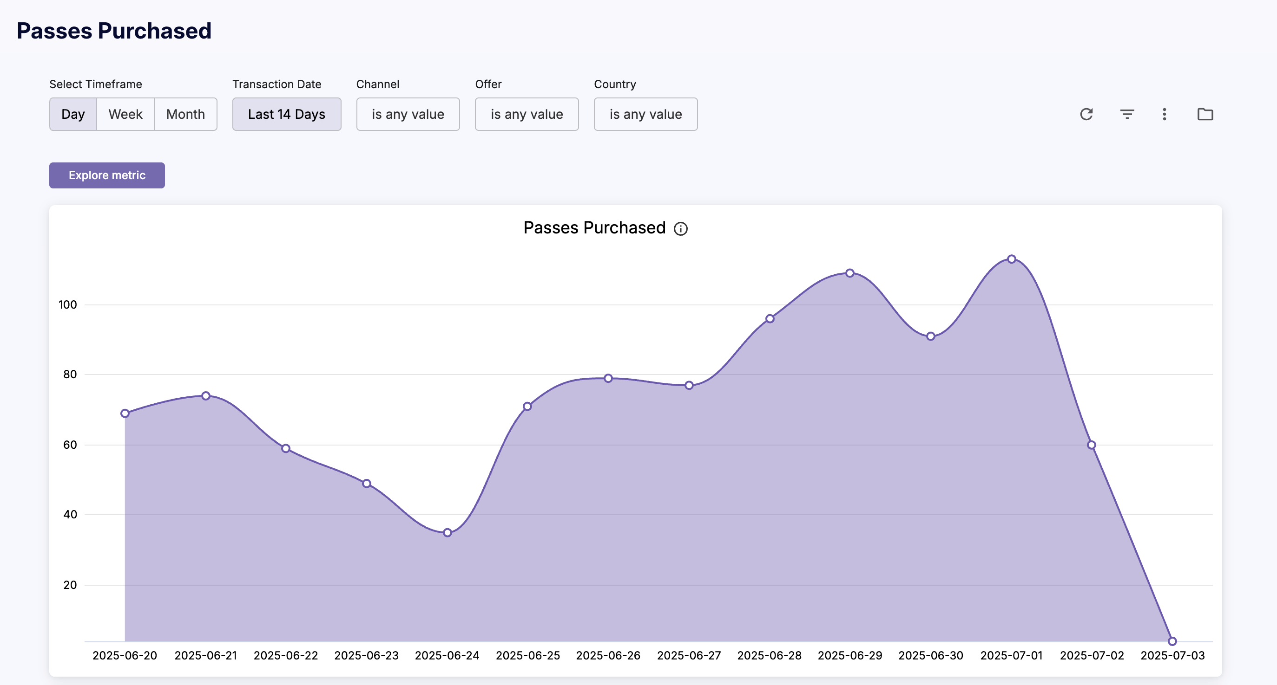This screenshot has width=1277, height=685.
Task: Click the x-axis label 2025-07-01
Action: [1011, 655]
